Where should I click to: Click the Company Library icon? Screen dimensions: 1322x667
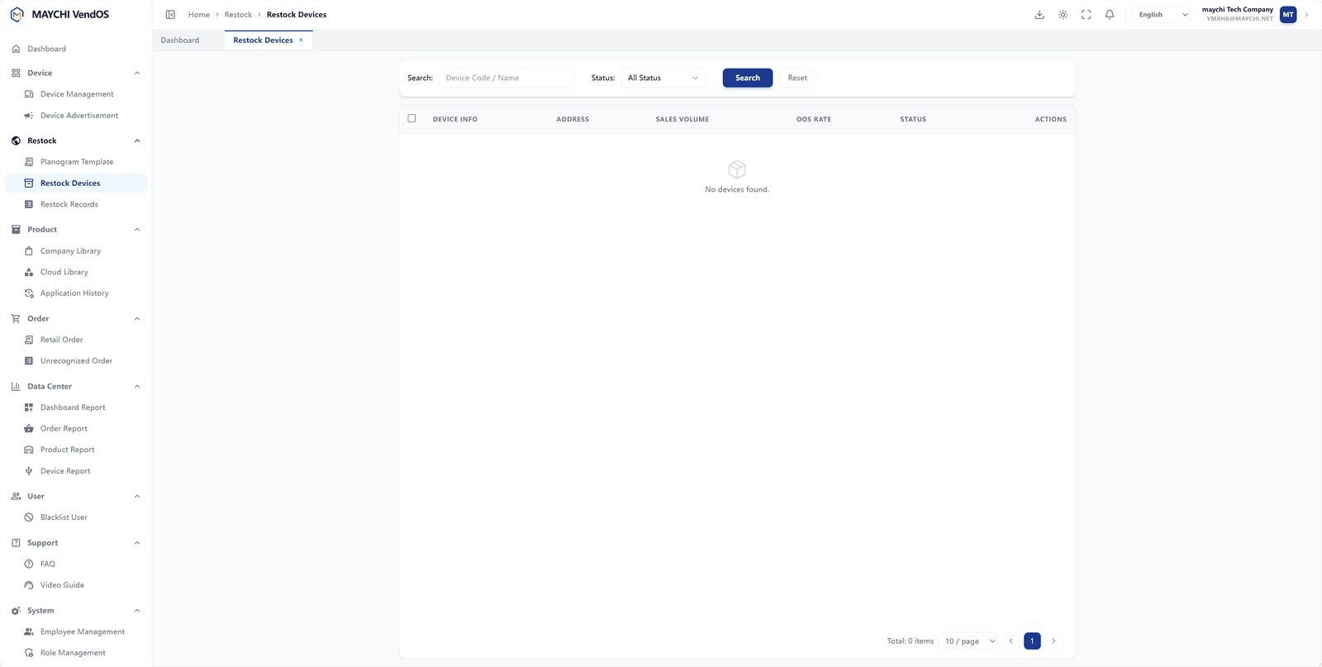(x=29, y=250)
